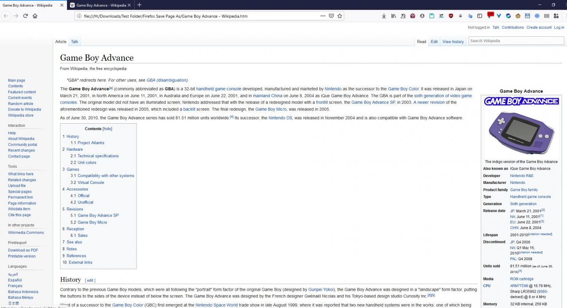Open the Main page sidebar link
This screenshot has width=567, height=308.
point(16,80)
